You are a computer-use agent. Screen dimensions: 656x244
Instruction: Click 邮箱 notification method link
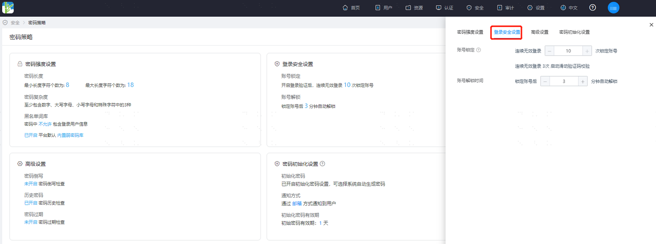(297, 204)
